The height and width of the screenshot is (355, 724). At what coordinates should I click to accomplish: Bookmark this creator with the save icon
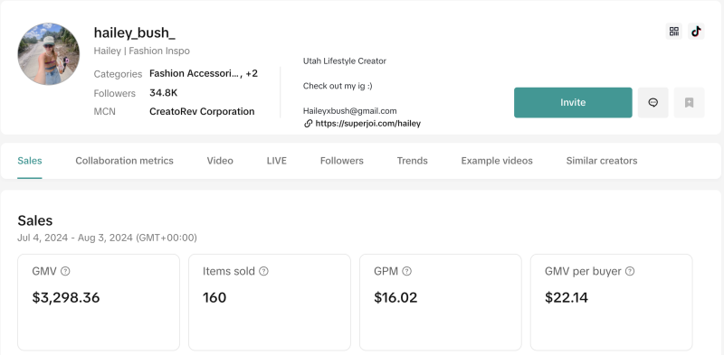click(689, 102)
